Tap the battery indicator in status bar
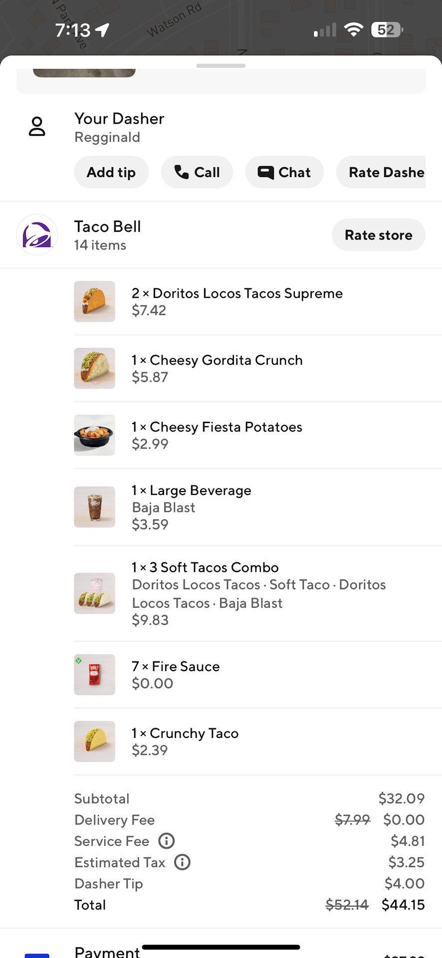The width and height of the screenshot is (442, 958). point(387,30)
